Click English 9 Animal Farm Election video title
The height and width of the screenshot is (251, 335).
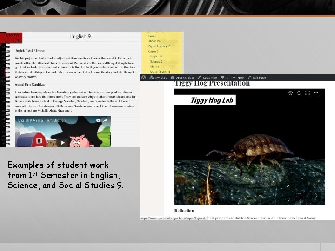click(x=42, y=120)
